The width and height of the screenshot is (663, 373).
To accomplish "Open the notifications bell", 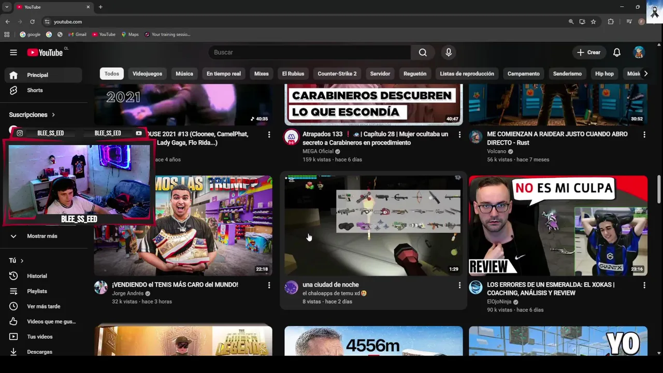I will 617,52.
